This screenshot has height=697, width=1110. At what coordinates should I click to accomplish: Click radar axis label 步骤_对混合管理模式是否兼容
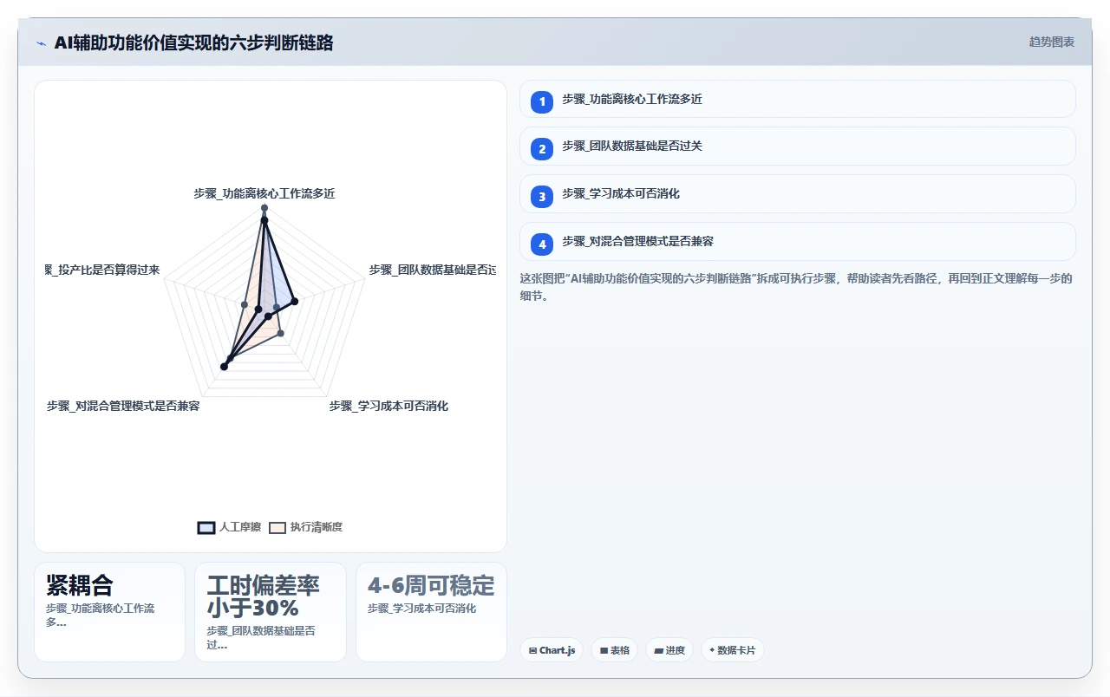click(x=123, y=406)
